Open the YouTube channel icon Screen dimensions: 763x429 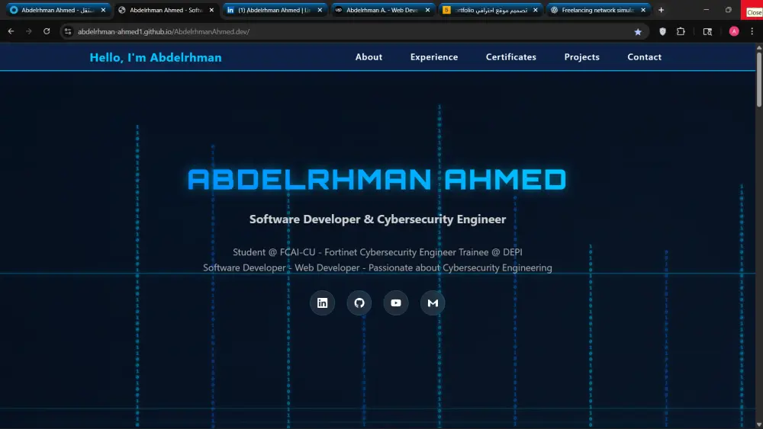396,303
